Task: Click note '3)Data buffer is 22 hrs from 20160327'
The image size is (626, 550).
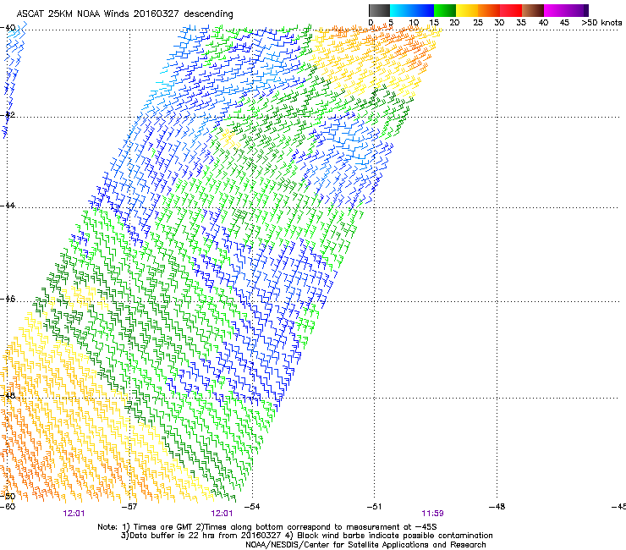Action: point(200,536)
